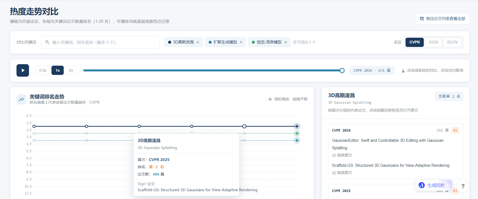Click the 生成同款 floating button
Viewport: 478px width, 199px height.
click(x=434, y=185)
